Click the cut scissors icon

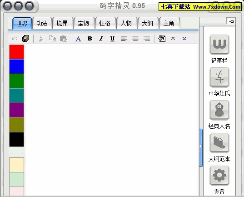pyautogui.click(x=41, y=39)
